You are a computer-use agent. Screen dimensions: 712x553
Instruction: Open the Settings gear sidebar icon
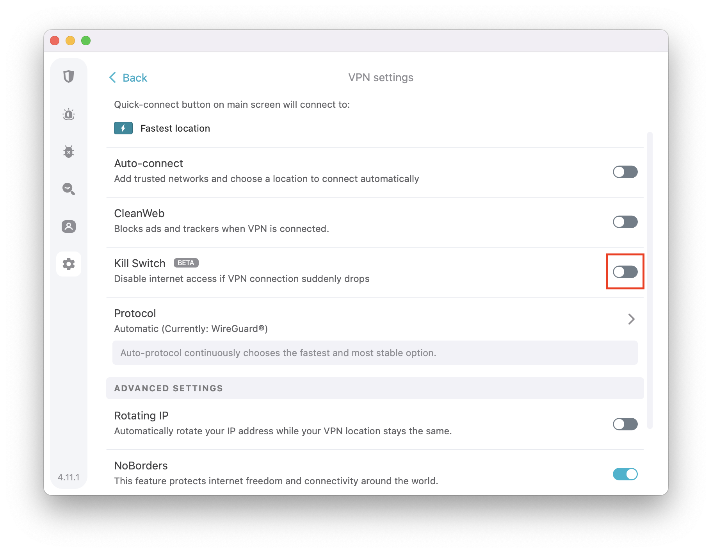coord(69,264)
